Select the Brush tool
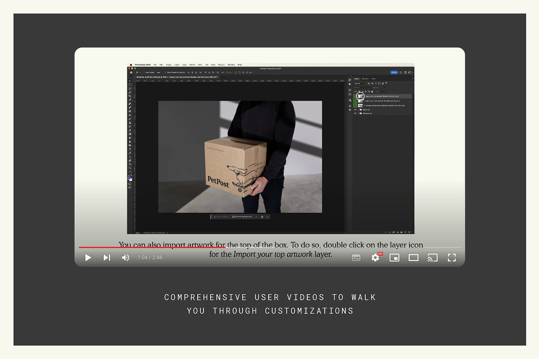This screenshot has height=359, width=539. pos(130,118)
